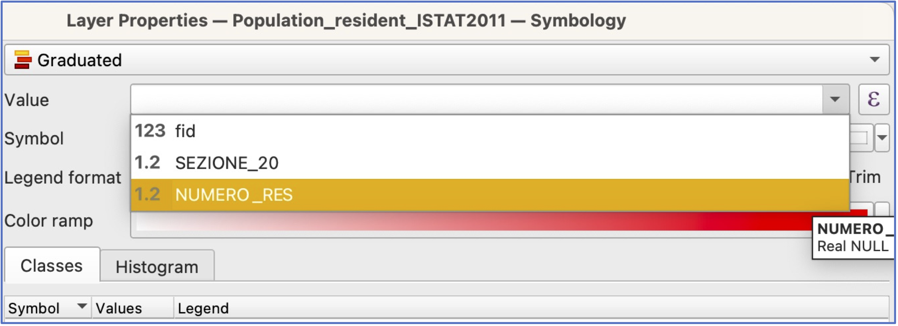Click the Graduated renderer stacked-bars icon
Screen dimensions: 898x326
[x=22, y=60]
